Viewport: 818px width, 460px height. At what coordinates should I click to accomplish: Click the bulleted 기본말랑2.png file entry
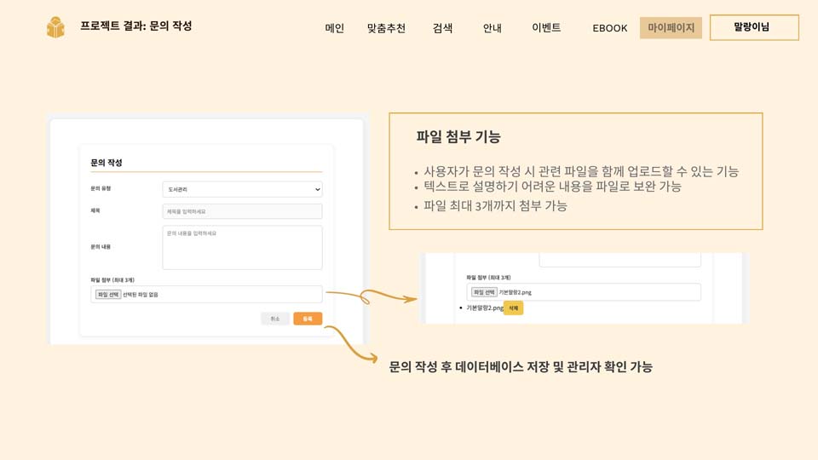click(482, 308)
